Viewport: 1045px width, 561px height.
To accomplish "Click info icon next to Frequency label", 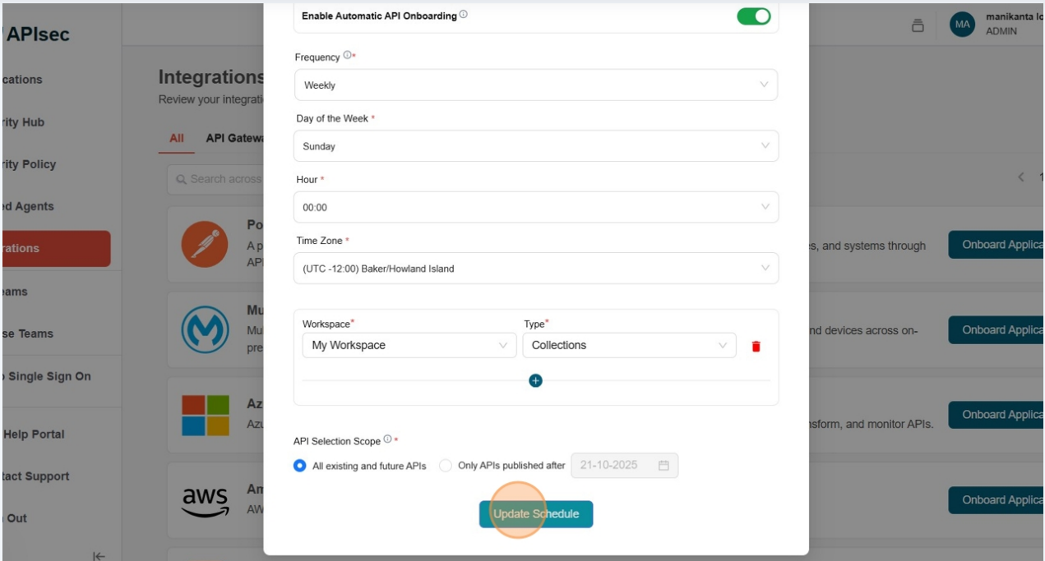I will click(347, 56).
